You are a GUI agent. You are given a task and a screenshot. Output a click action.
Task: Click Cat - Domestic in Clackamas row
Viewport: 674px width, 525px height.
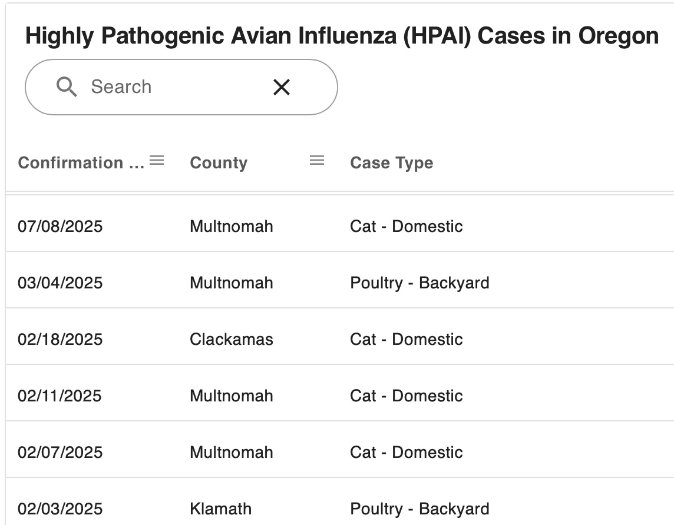406,339
